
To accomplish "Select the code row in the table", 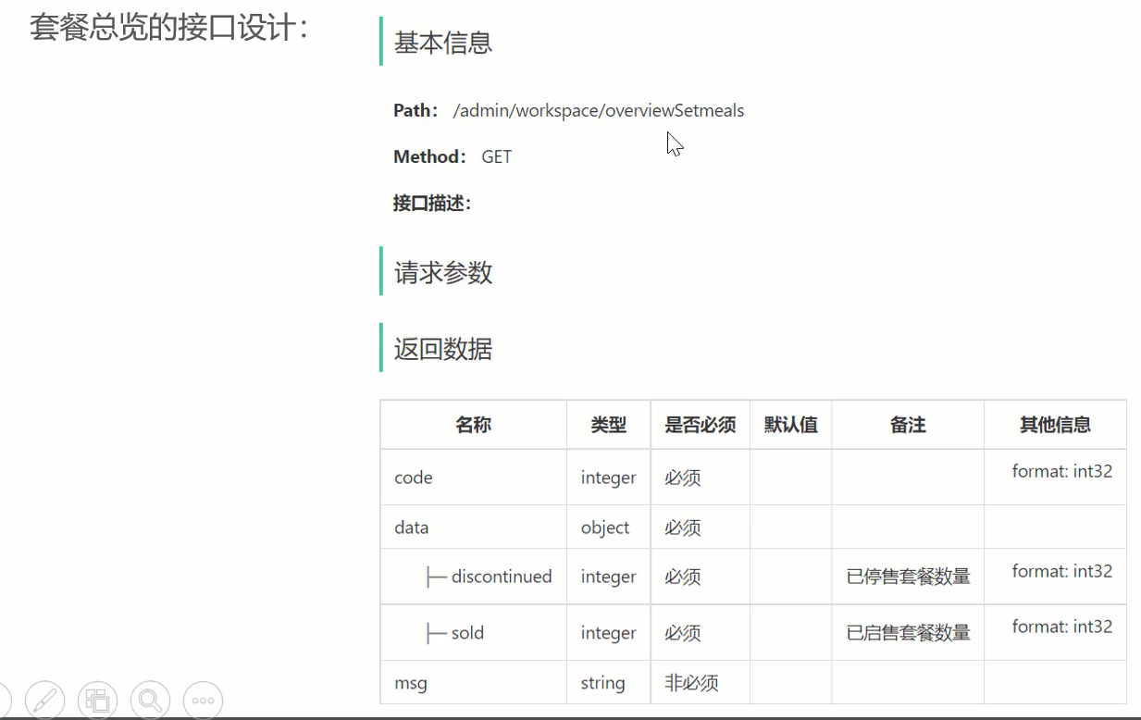I will 413,478.
